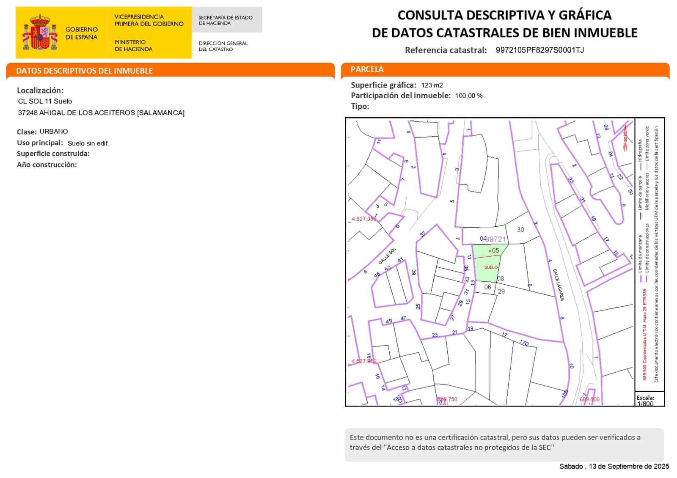The width and height of the screenshot is (677, 478).
Task: Click the PARCELA section header
Action: tap(367, 69)
